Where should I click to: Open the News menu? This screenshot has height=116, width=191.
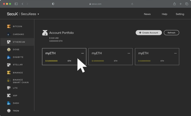(x=147, y=14)
